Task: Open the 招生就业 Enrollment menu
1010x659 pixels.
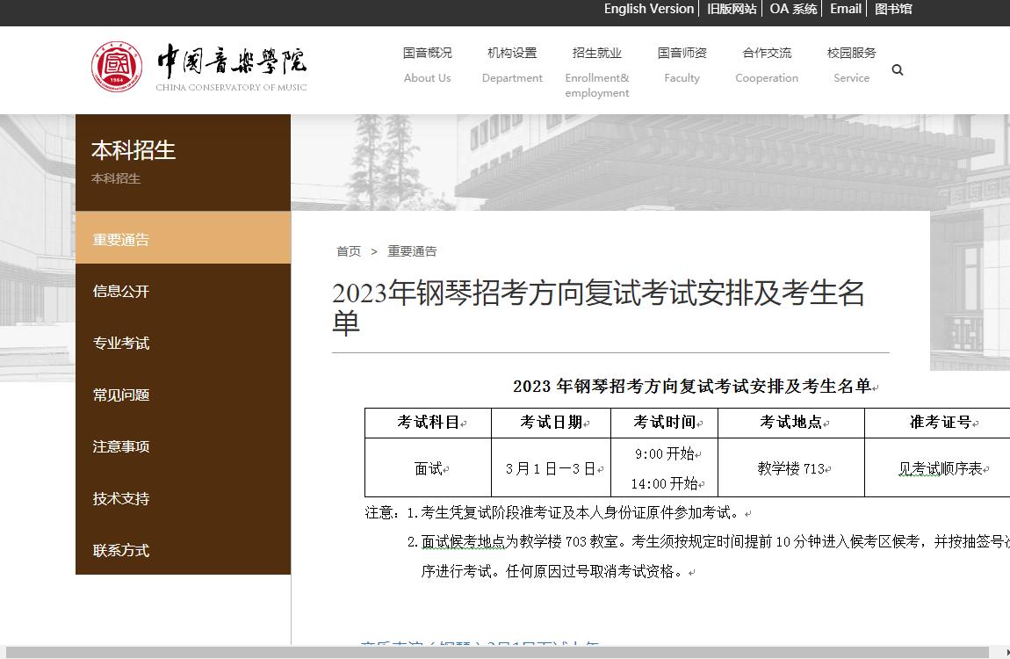Action: pyautogui.click(x=597, y=72)
